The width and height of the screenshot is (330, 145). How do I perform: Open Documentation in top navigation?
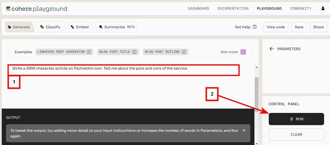[233, 8]
